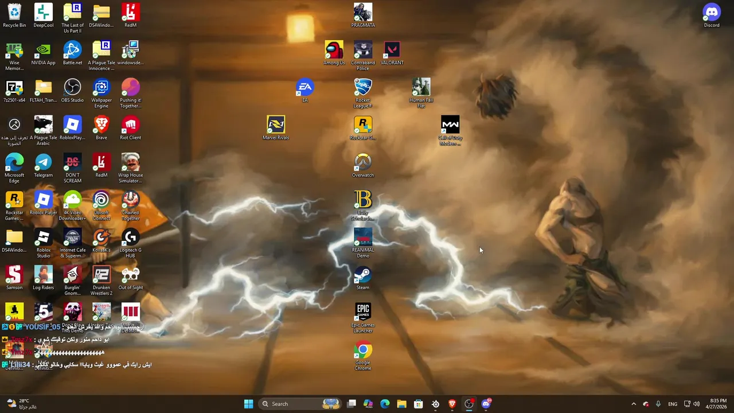
Task: Open Rocket League desktop shortcut
Action: click(x=363, y=93)
